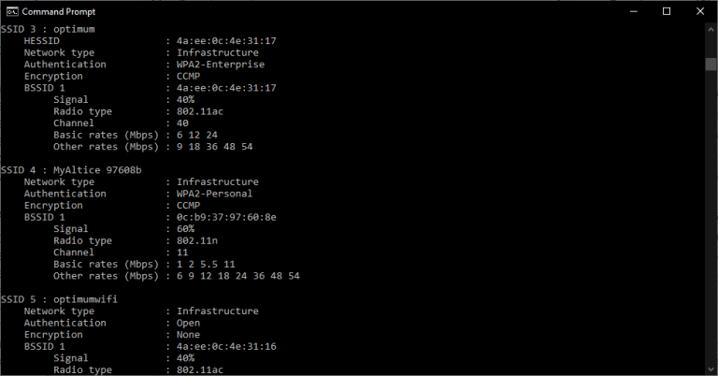
Task: Click the scrollbar up arrow
Action: (711, 28)
